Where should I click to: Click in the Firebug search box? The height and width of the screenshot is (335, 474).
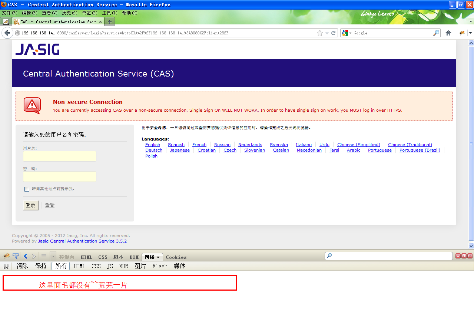click(388, 256)
